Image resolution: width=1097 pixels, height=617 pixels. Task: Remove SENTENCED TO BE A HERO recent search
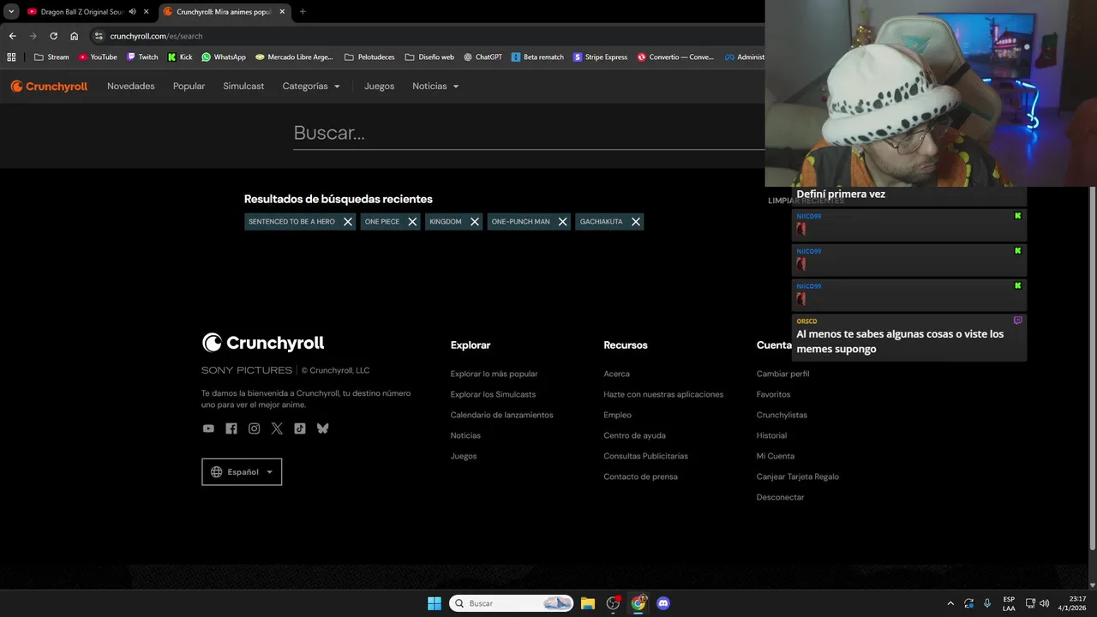348,222
